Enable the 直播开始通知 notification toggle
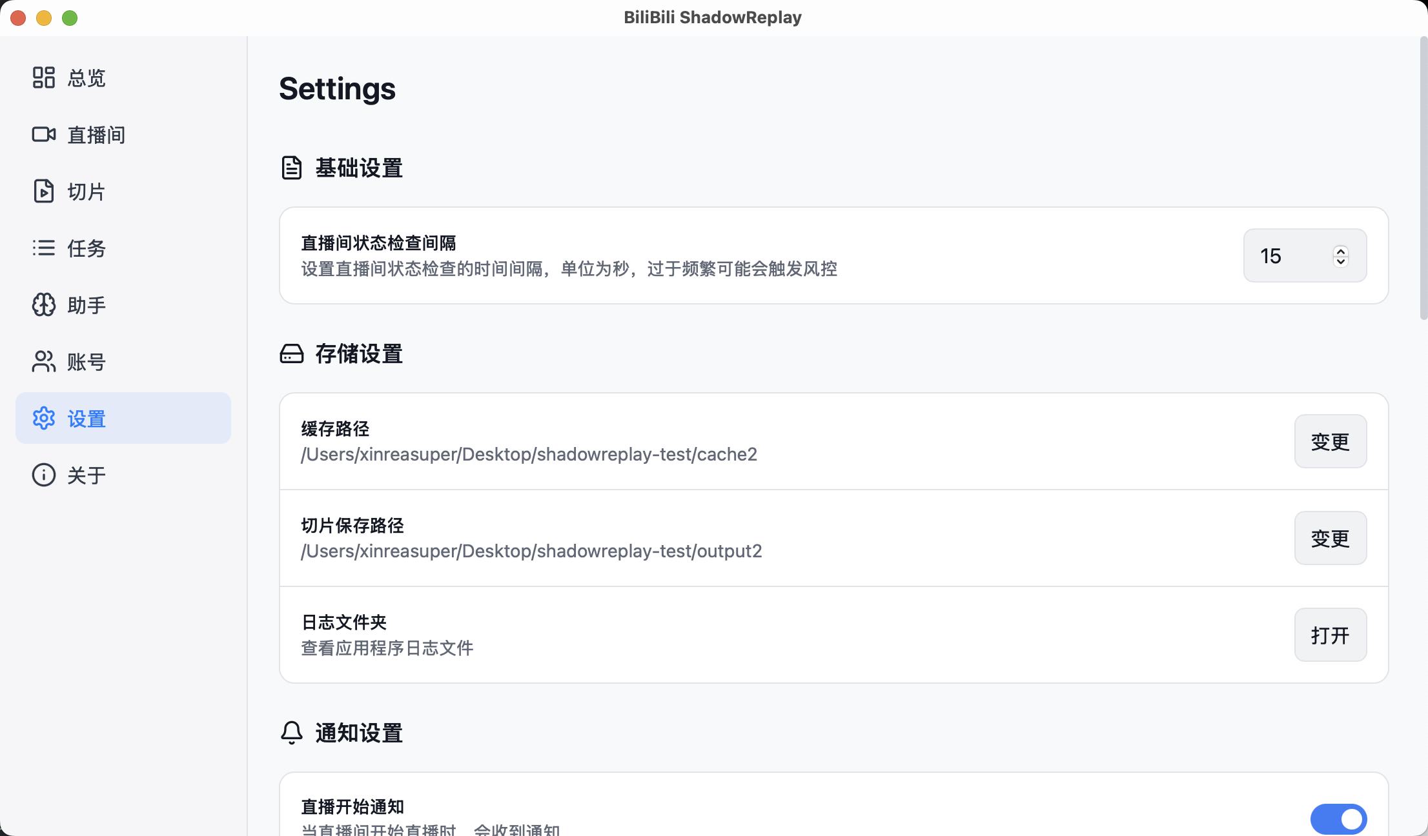This screenshot has height=836, width=1428. [1338, 818]
